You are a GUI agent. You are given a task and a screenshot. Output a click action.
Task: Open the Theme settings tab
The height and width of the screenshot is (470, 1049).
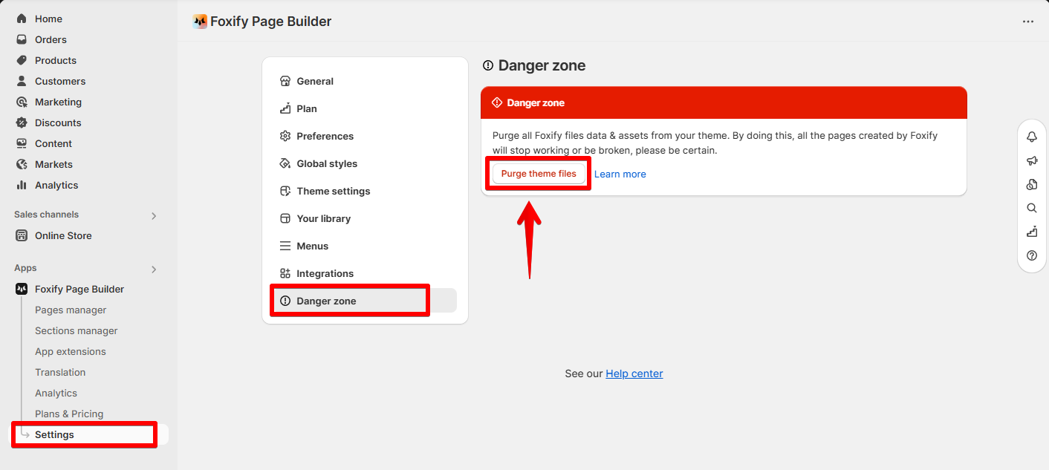coord(365,191)
